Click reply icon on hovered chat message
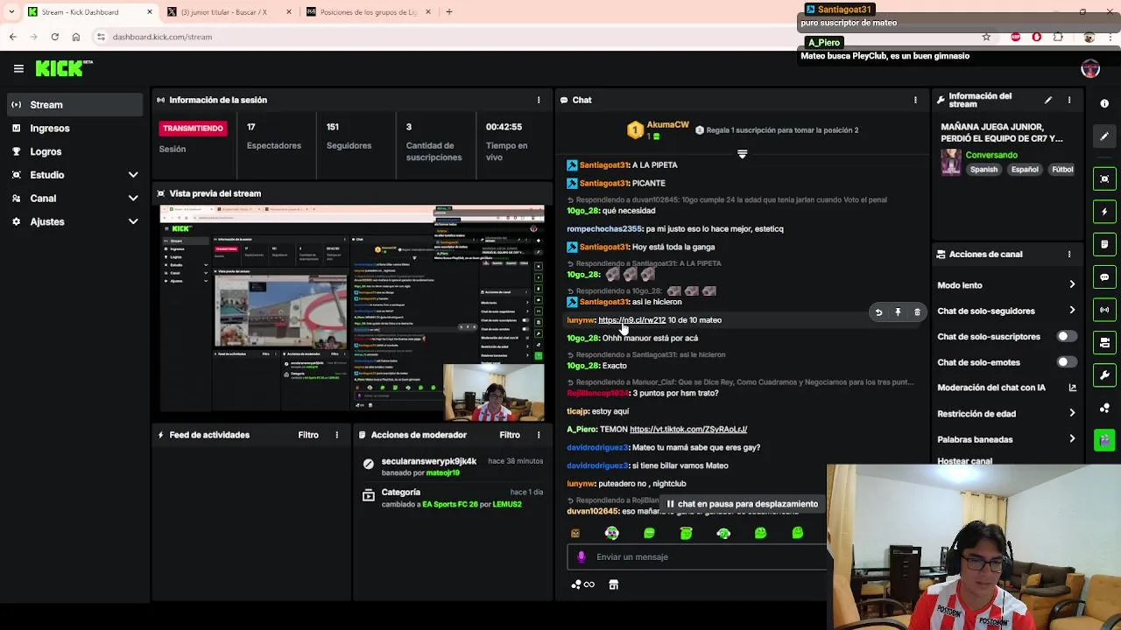This screenshot has height=630, width=1121. (x=878, y=311)
